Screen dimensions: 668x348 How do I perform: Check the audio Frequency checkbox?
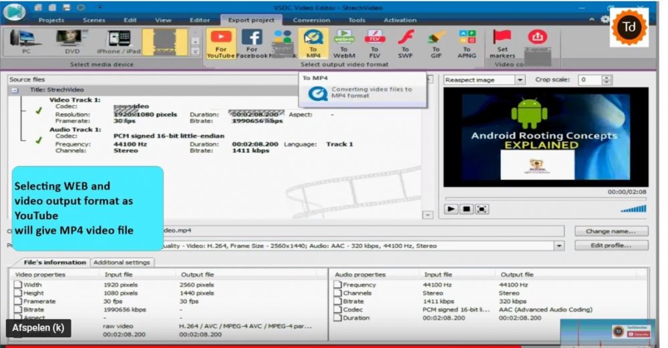click(337, 285)
